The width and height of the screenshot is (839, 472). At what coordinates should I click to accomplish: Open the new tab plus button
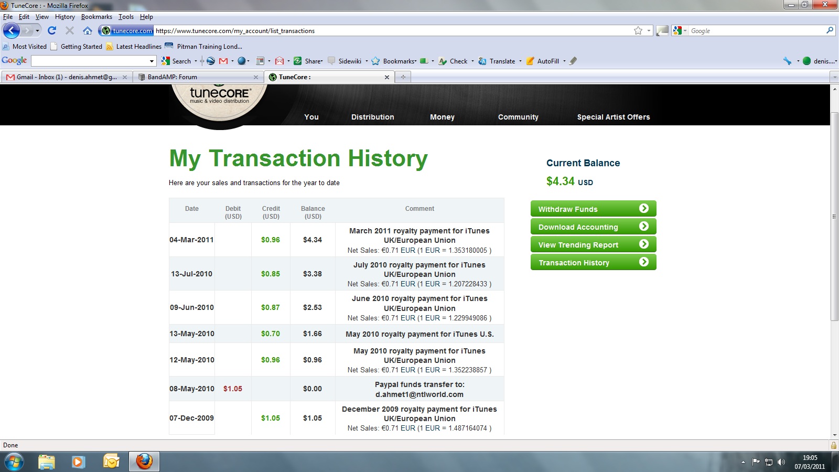tap(403, 77)
